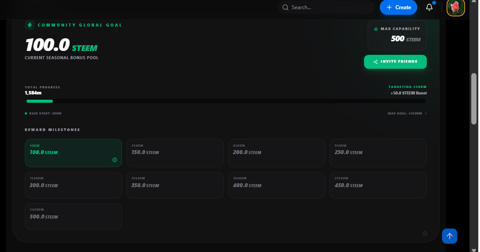Click the checkmark on the 500M milestone

pos(115,160)
